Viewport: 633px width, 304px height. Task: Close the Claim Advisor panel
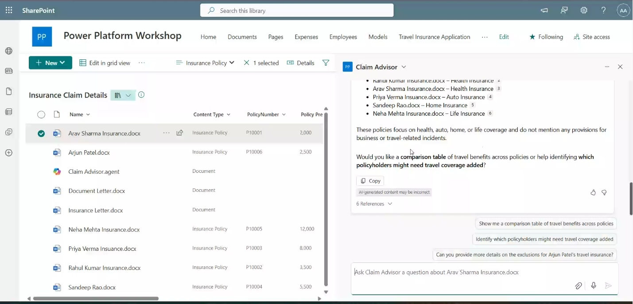[x=620, y=67]
